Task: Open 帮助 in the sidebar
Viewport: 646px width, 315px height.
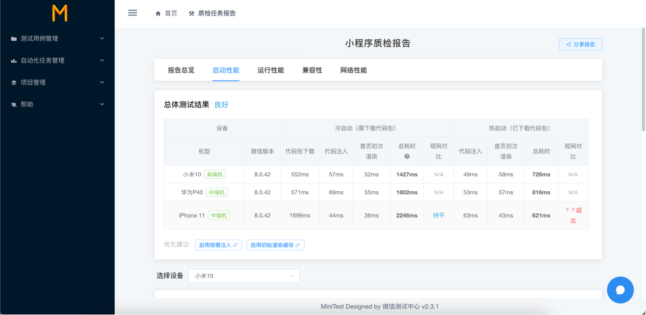Action: pyautogui.click(x=57, y=105)
